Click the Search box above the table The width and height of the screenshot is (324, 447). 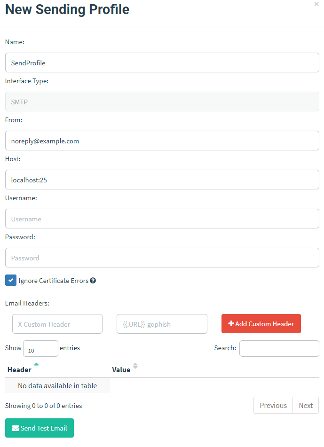pyautogui.click(x=279, y=349)
